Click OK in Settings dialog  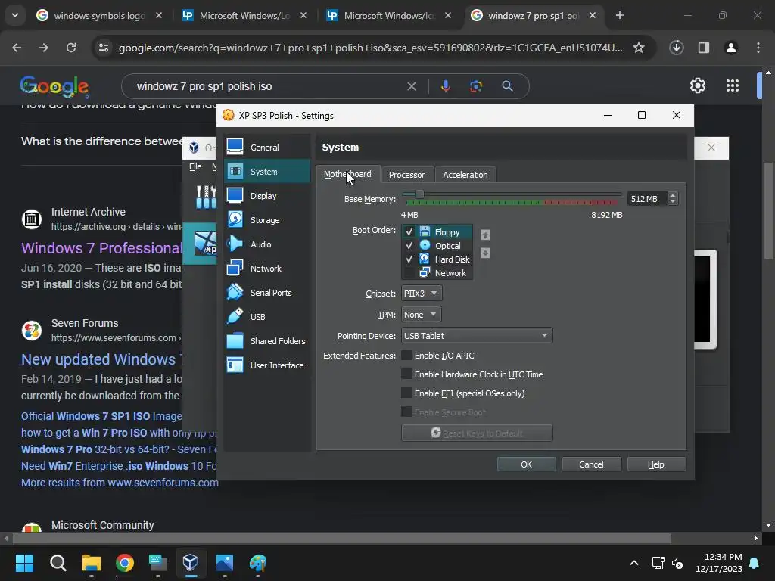[527, 464]
